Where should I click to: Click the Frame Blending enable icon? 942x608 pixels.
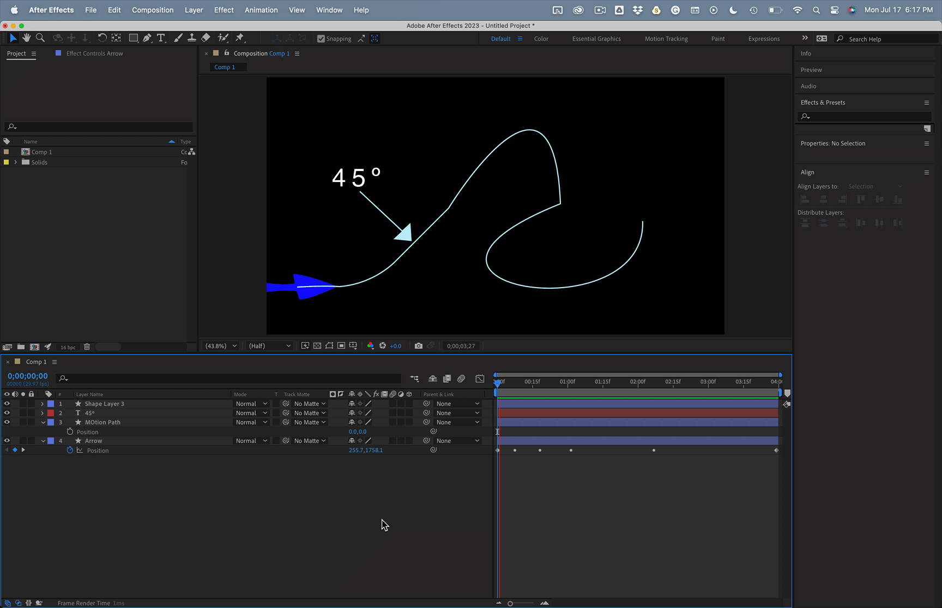tap(447, 379)
